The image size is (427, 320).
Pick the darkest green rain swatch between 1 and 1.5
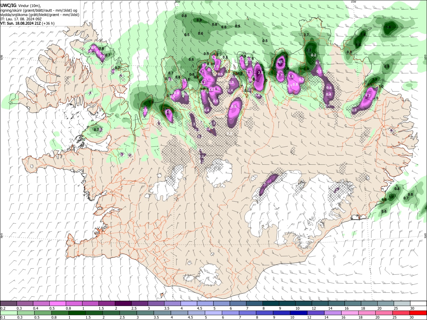point(77,313)
